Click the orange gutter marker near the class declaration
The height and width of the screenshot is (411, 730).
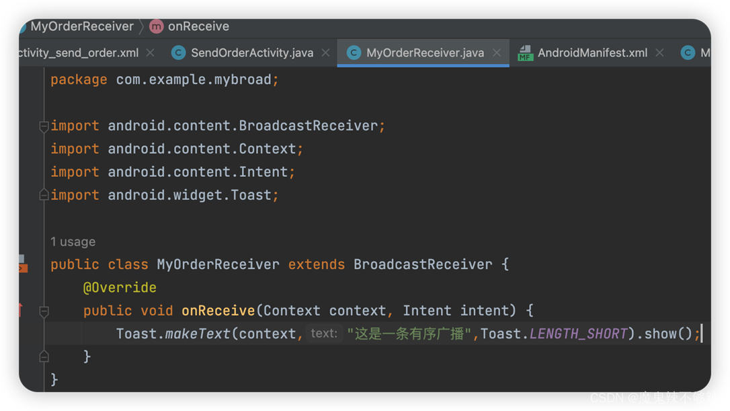click(x=24, y=266)
